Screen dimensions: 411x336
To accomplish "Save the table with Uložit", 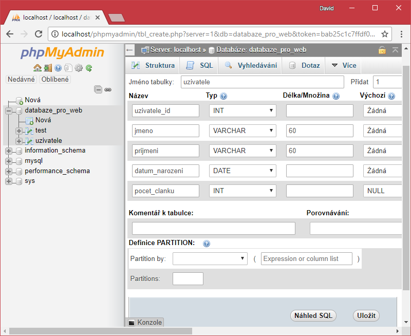I will (x=366, y=315).
